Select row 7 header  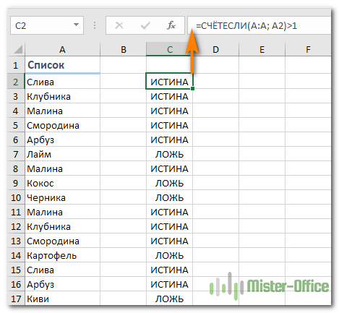16,154
